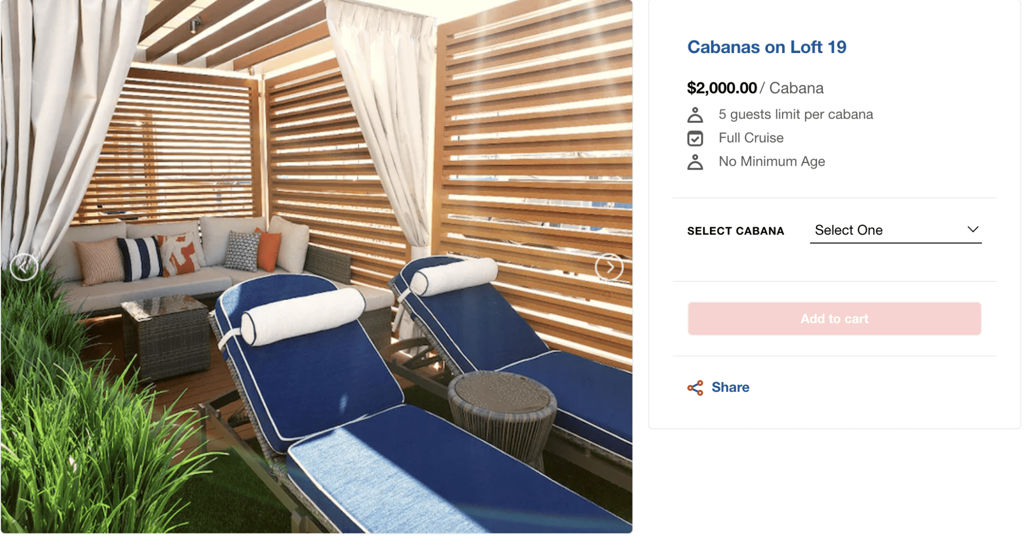Click the Add to cart button
This screenshot has width=1034, height=547.
[x=834, y=319]
